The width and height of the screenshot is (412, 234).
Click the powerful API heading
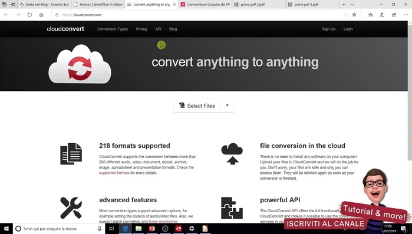(280, 200)
